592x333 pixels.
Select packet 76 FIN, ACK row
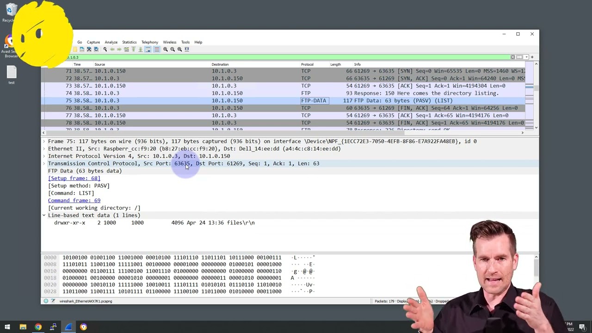pyautogui.click(x=283, y=108)
